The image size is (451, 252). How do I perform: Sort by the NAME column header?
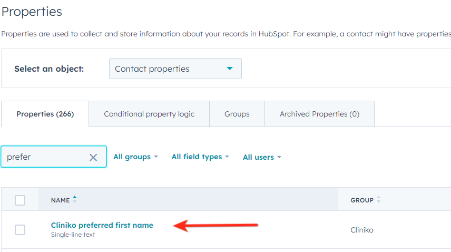pyautogui.click(x=60, y=200)
